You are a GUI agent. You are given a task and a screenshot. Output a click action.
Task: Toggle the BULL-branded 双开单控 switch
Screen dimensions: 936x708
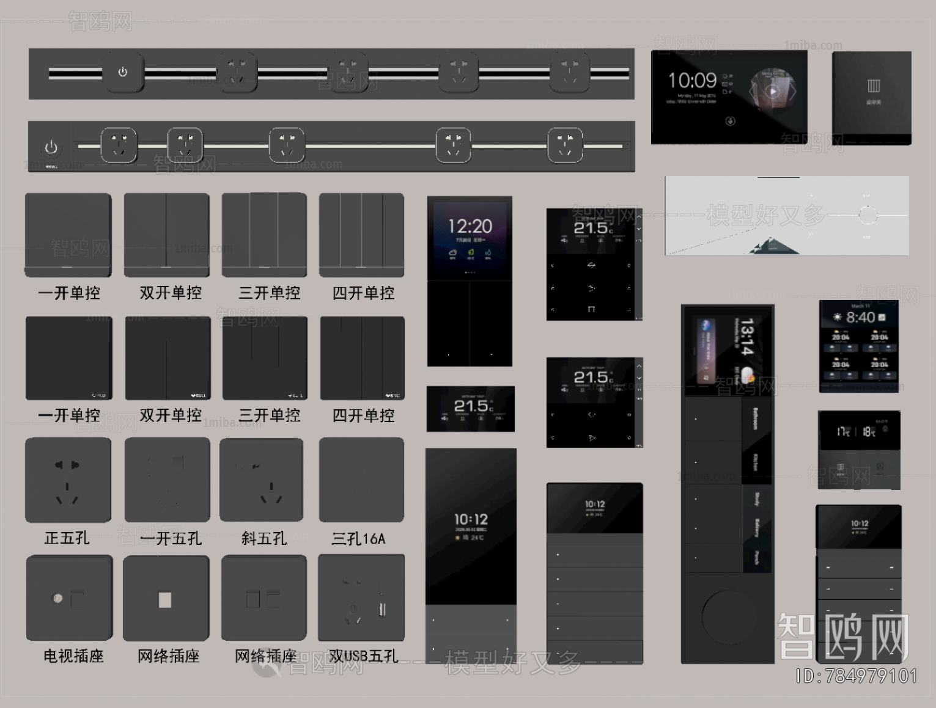tap(168, 358)
